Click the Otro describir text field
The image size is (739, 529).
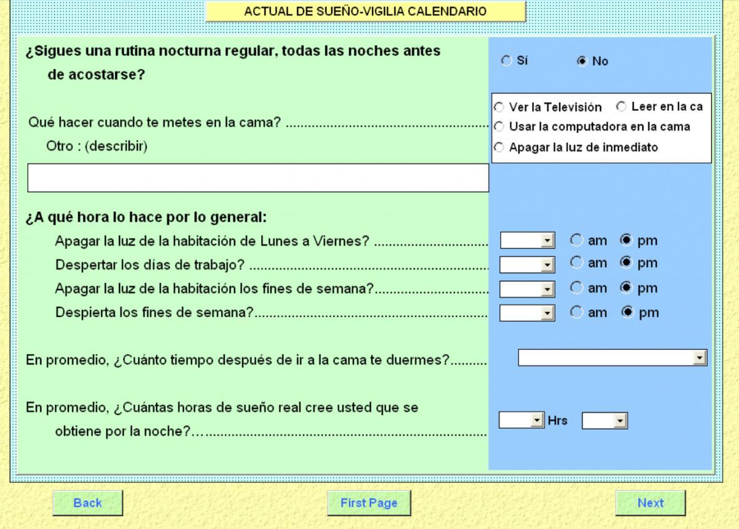(258, 178)
